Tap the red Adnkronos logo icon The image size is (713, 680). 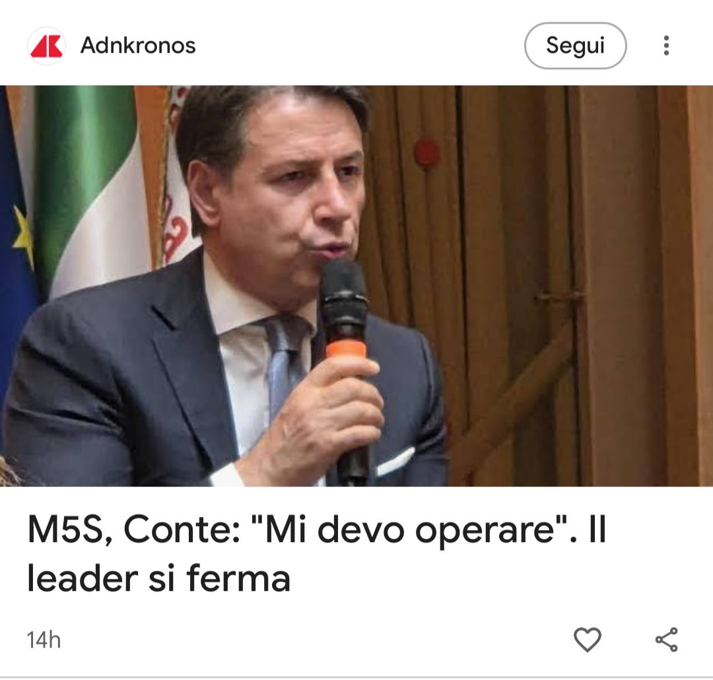[46, 46]
